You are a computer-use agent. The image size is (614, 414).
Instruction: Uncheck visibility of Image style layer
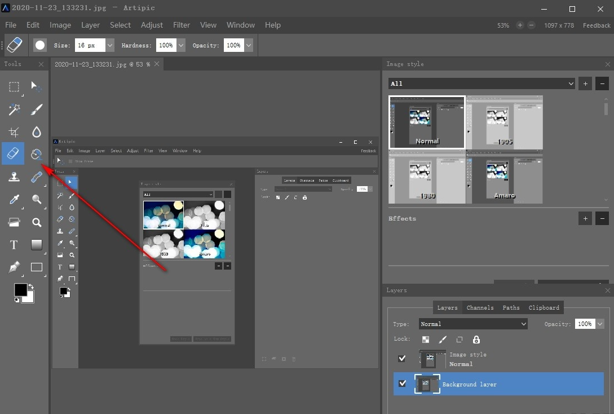point(402,358)
